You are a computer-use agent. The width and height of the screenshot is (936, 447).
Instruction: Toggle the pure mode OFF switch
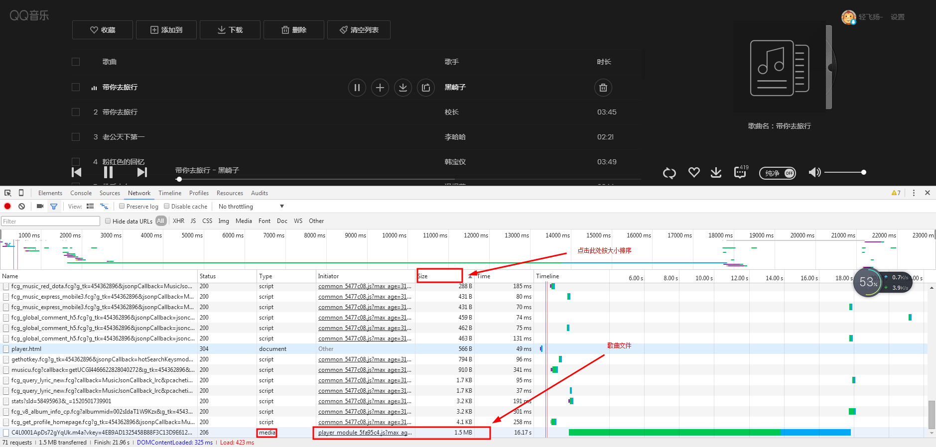coord(778,173)
